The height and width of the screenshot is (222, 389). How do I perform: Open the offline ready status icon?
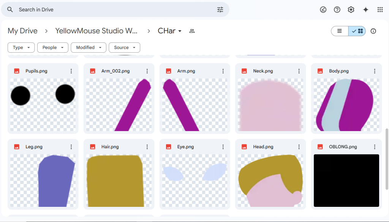pos(323,9)
